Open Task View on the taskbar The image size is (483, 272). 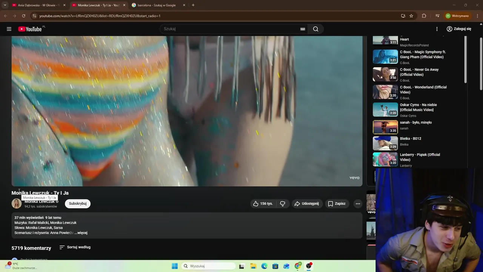[242, 266]
